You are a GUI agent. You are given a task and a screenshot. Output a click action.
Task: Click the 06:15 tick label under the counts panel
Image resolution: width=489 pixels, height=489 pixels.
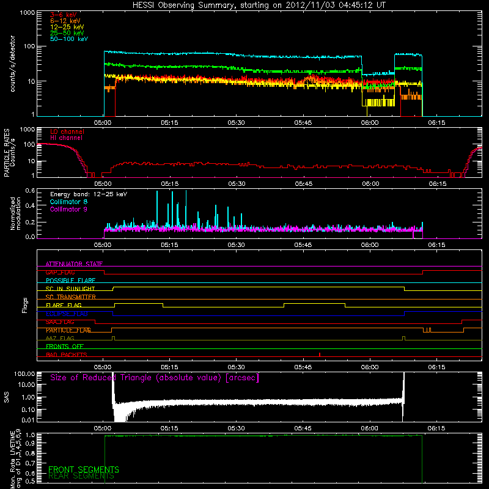(436, 123)
